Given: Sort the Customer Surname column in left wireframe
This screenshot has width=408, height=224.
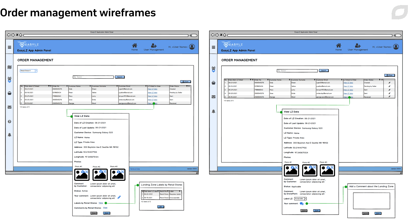Looking at the screenshot, I should pyautogui.click(x=117, y=86).
